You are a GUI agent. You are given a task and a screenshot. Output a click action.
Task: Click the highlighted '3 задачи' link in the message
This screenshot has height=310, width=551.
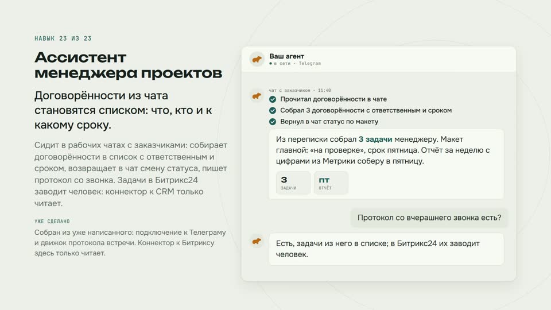[x=375, y=139]
